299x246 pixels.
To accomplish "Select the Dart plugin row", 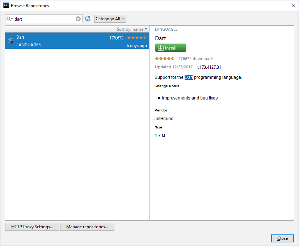I will tap(77, 41).
